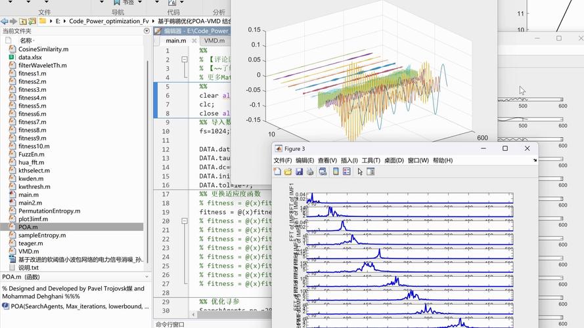584x328 pixels.
Task: Collapse the POA.m details panel chevron
Action: click(x=146, y=277)
